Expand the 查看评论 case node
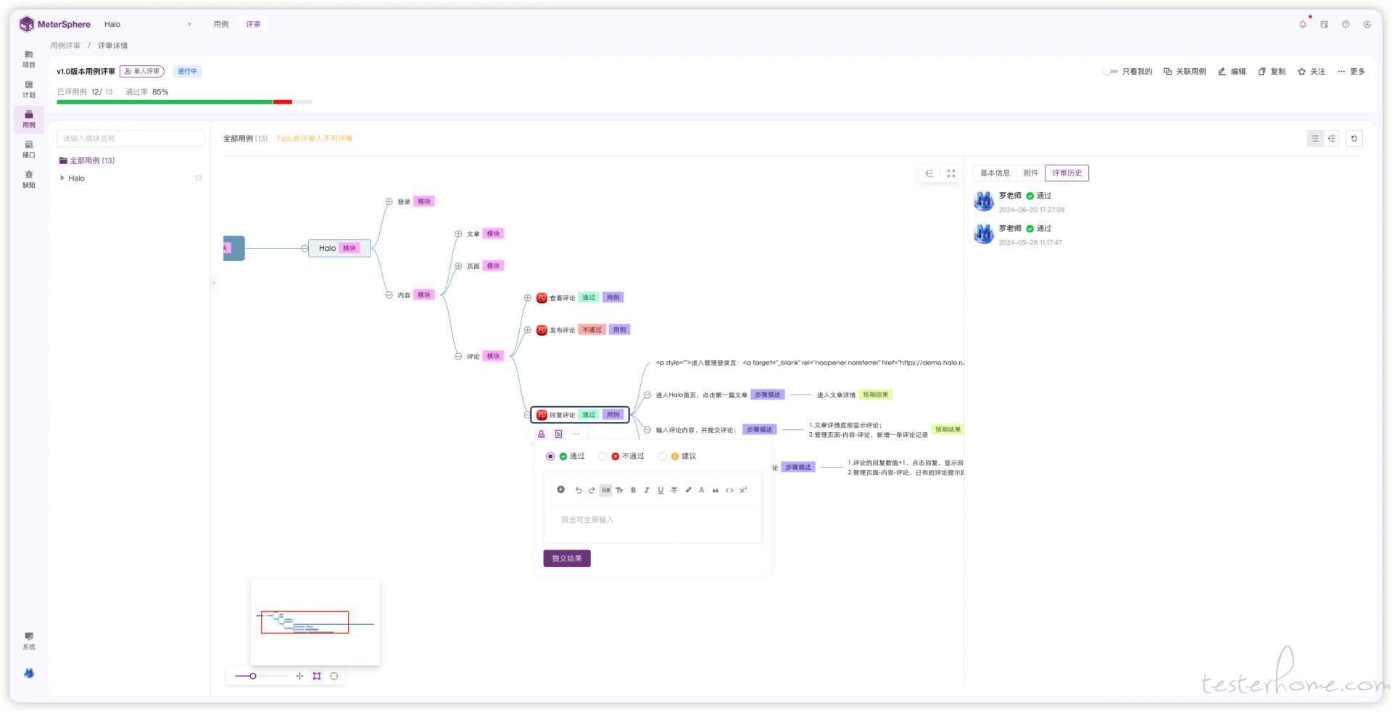 [528, 298]
